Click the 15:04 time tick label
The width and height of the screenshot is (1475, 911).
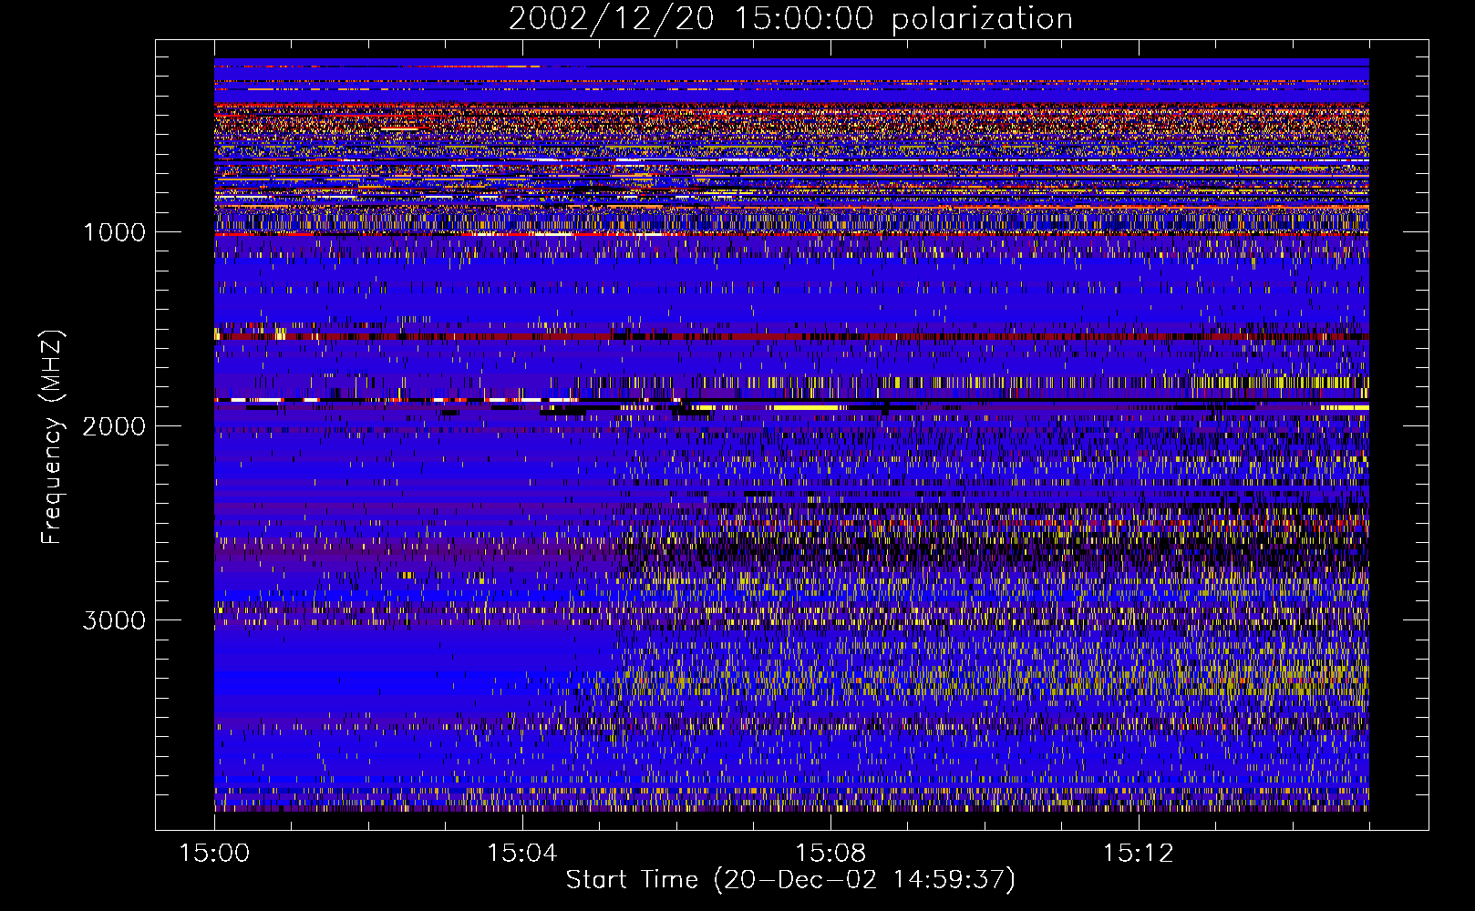pyautogui.click(x=521, y=854)
